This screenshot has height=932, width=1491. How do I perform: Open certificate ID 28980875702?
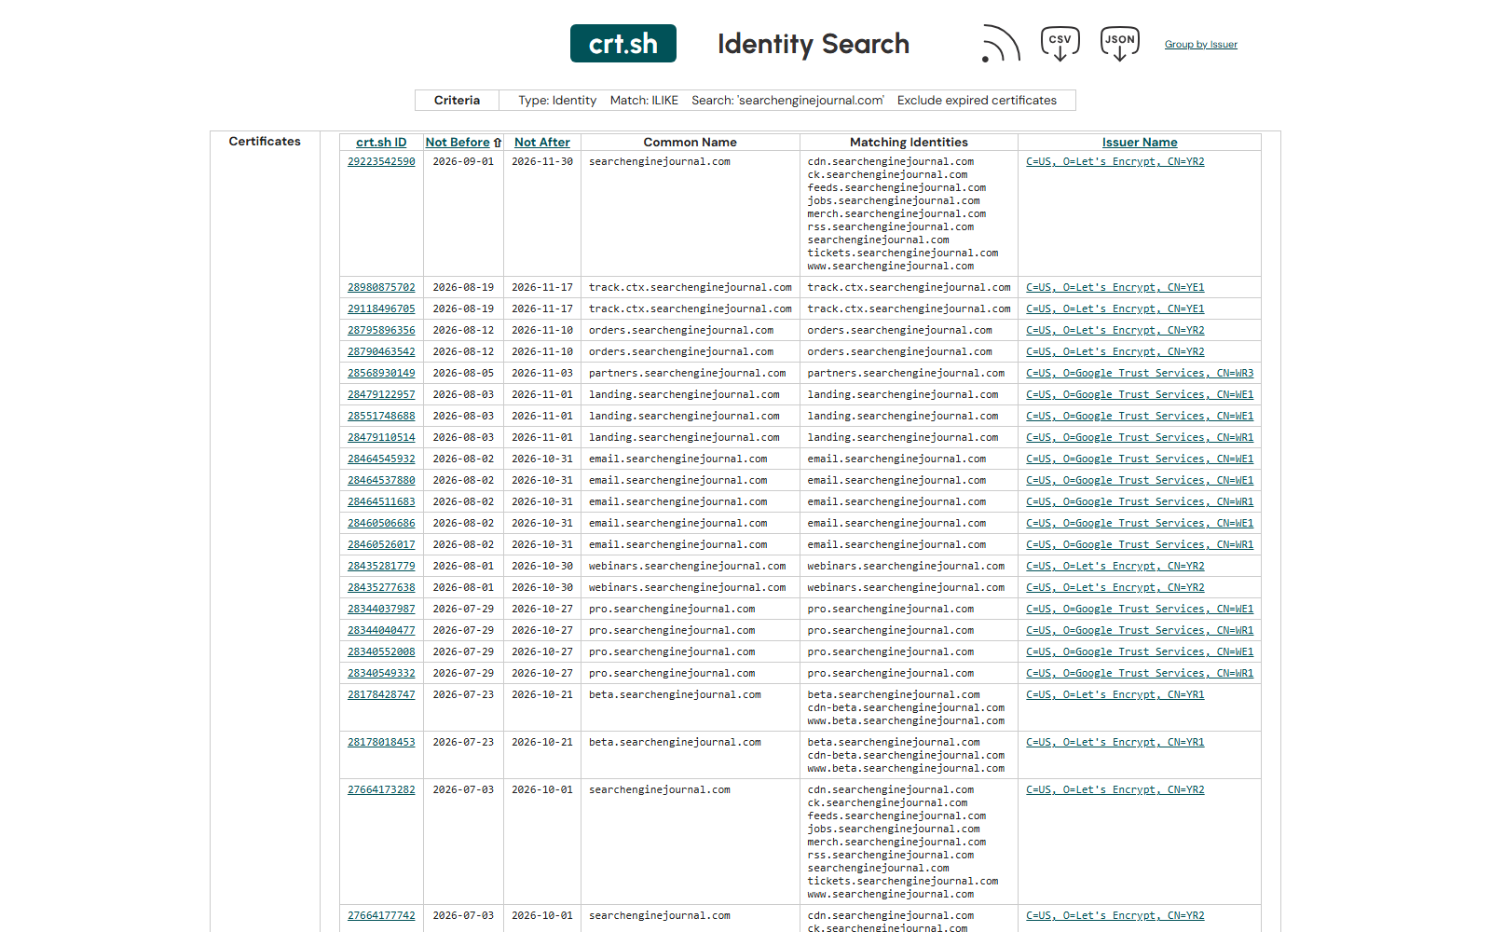[x=381, y=288]
